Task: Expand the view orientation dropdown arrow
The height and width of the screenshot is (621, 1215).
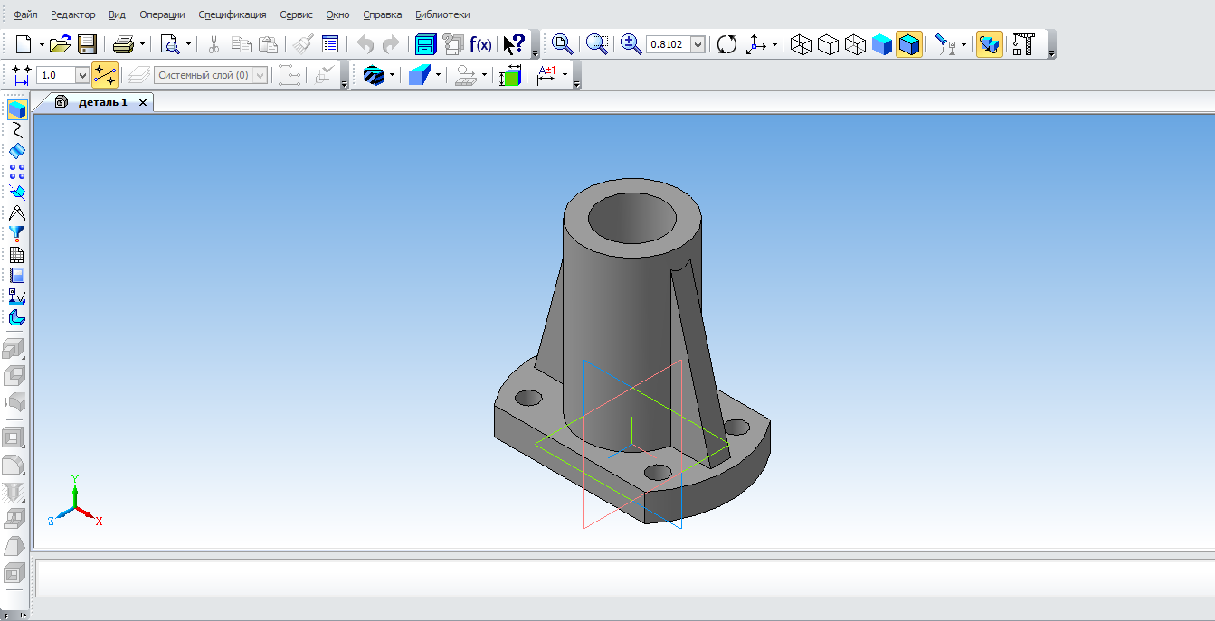Action: point(774,45)
